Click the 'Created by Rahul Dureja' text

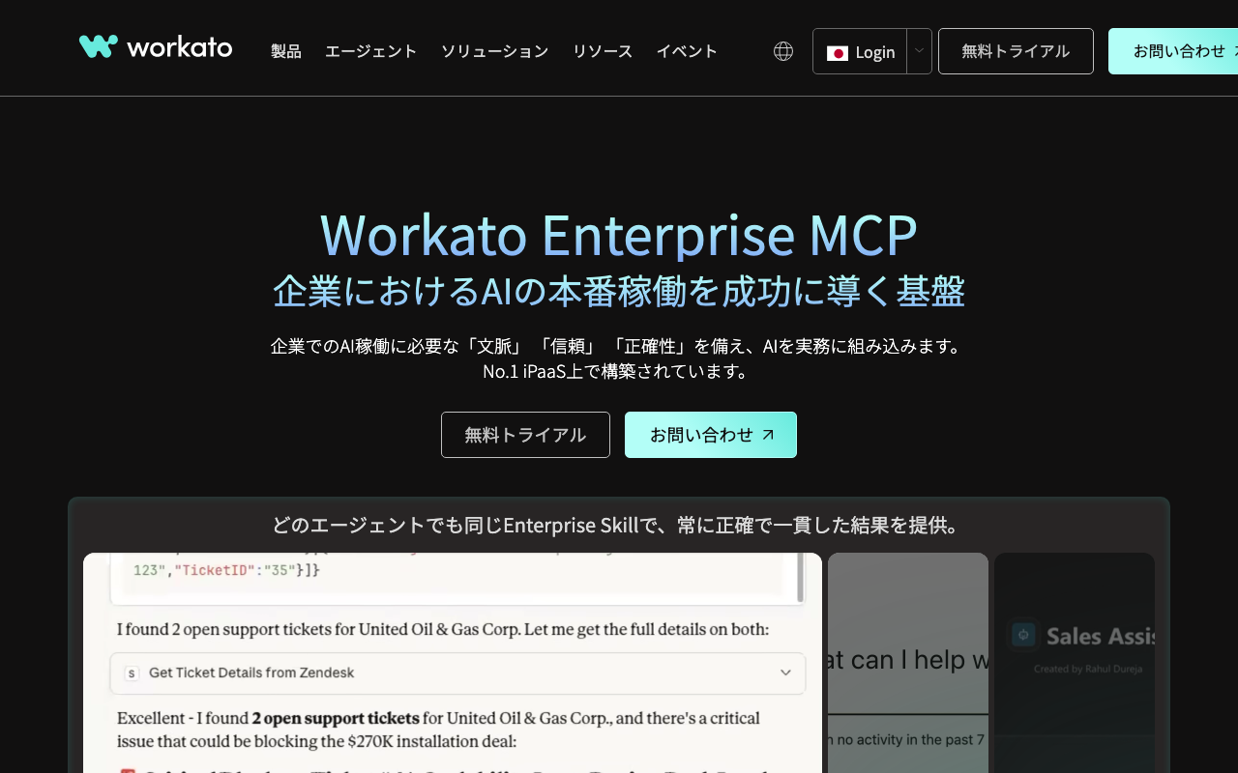coord(1088,669)
